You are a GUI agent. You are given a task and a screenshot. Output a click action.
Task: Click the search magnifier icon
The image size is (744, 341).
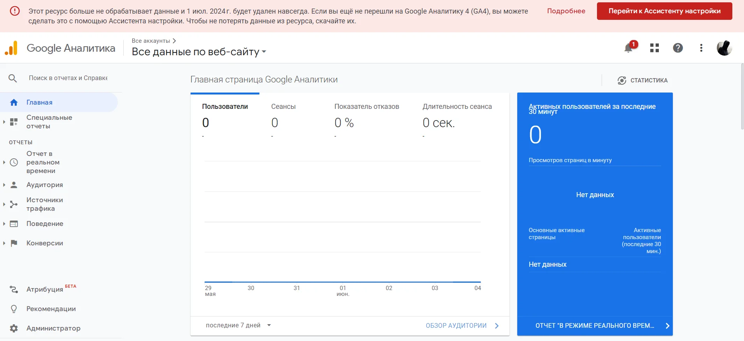coord(13,78)
